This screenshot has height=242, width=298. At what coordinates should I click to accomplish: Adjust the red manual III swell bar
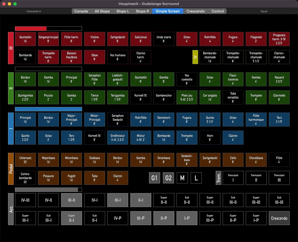click(x=48, y=29)
